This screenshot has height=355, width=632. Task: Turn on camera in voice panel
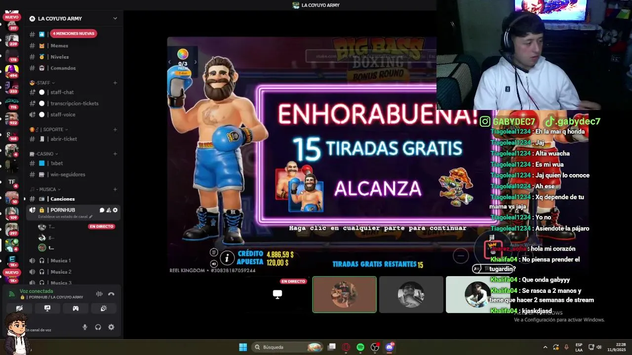[19, 308]
